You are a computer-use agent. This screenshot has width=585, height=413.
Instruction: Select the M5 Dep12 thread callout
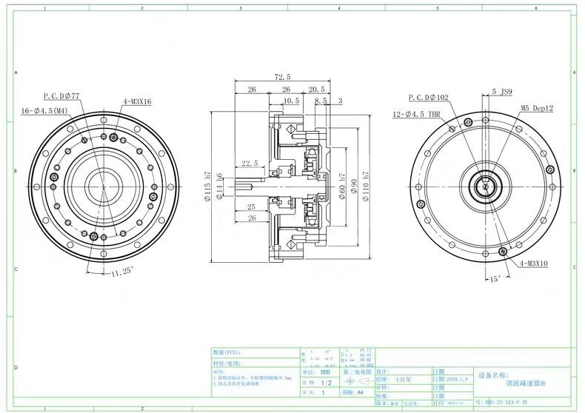[x=537, y=108]
